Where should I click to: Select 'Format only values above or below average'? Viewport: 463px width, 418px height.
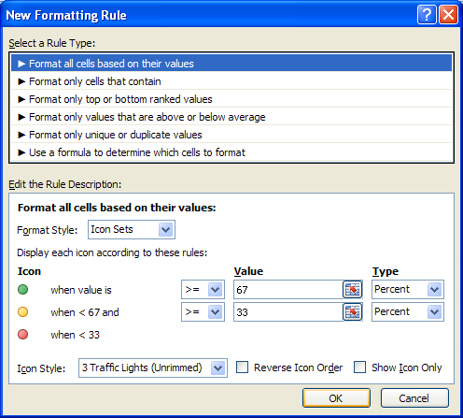point(231,117)
